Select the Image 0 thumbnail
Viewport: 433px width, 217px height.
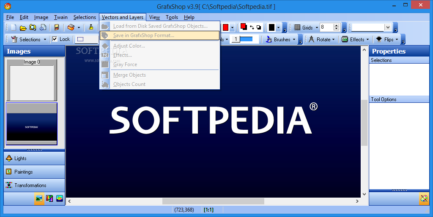(32, 80)
